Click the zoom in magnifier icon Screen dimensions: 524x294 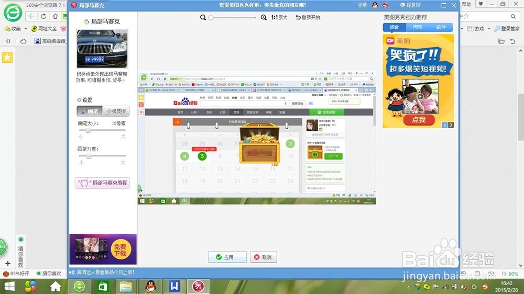click(264, 17)
